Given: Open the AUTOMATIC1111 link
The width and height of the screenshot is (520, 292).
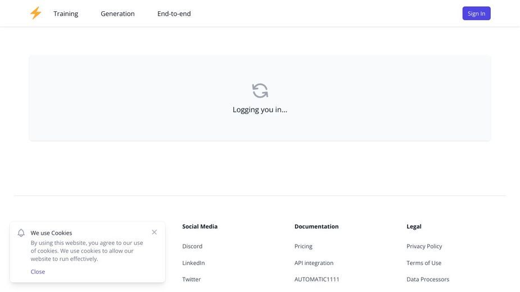Looking at the screenshot, I should coord(316,279).
